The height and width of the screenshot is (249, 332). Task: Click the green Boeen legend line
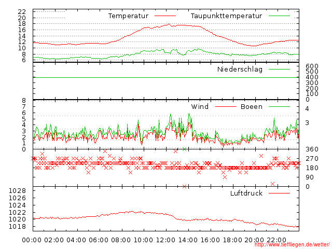coord(279,106)
